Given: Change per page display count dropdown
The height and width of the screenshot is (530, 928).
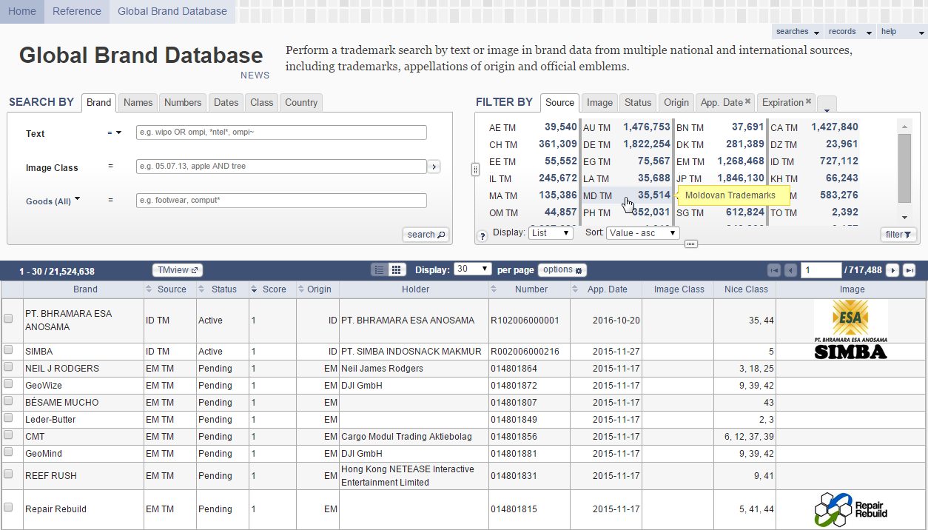Looking at the screenshot, I should pyautogui.click(x=473, y=269).
